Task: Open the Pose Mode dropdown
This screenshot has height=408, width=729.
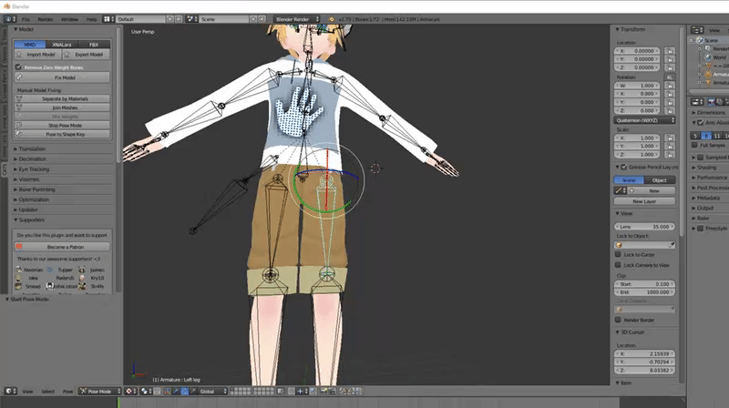Action: pyautogui.click(x=100, y=392)
